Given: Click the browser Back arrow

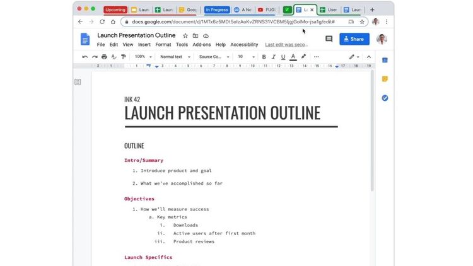Looking at the screenshot, I should click(x=80, y=21).
